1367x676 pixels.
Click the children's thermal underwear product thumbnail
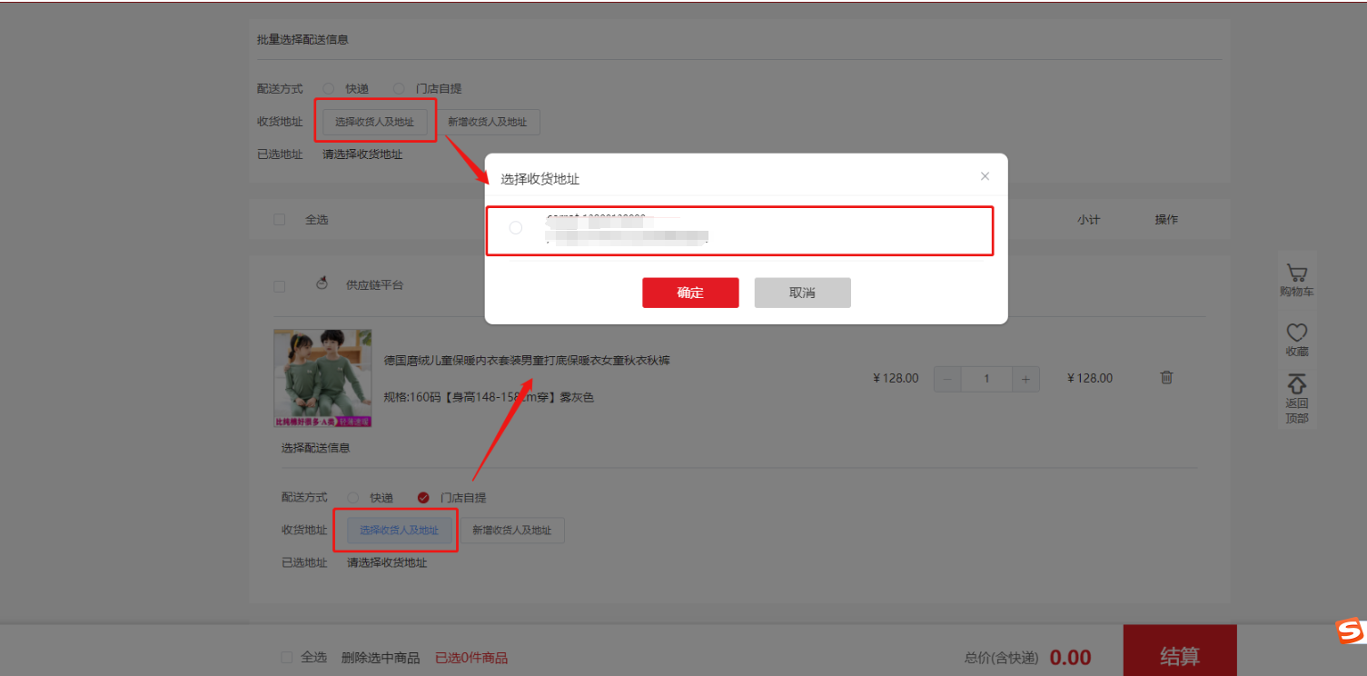[322, 378]
